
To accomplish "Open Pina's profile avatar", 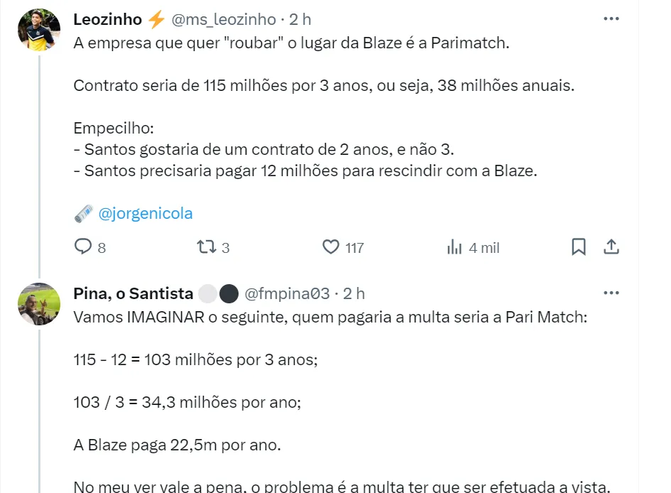I will (39, 303).
